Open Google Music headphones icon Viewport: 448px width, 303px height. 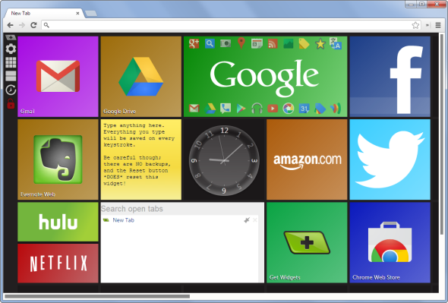point(257,109)
